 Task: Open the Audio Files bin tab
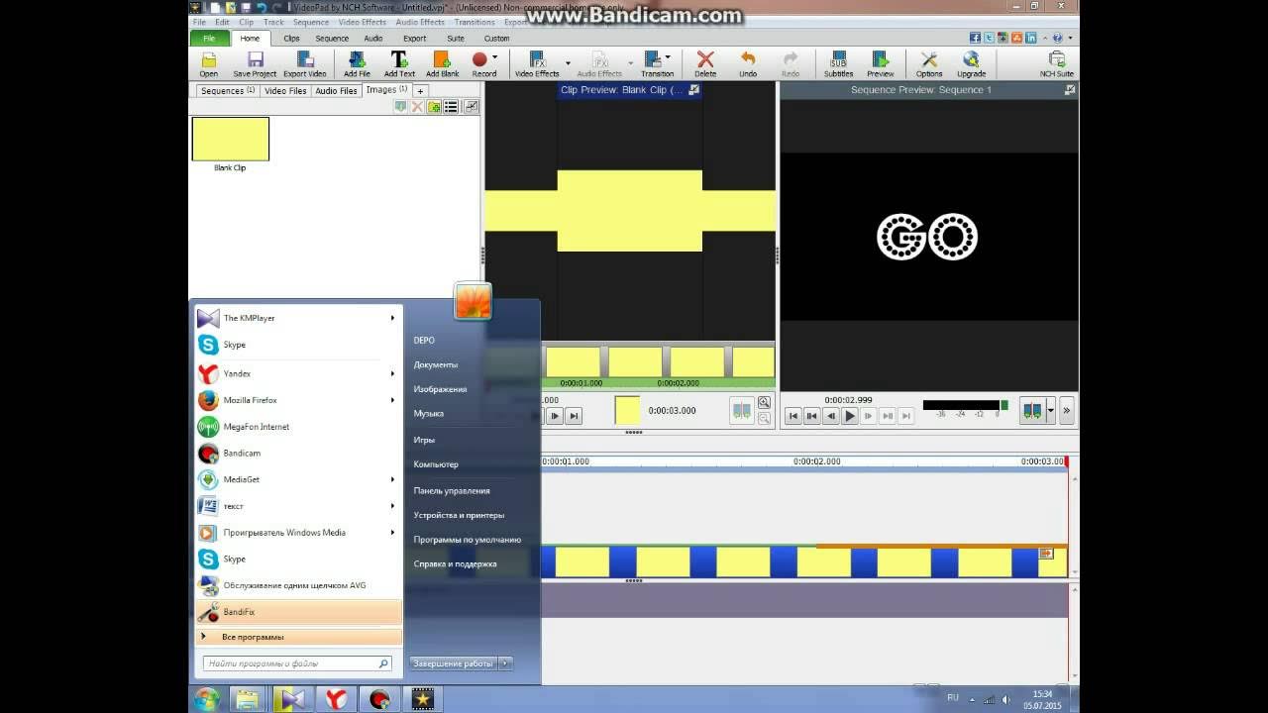(x=336, y=90)
